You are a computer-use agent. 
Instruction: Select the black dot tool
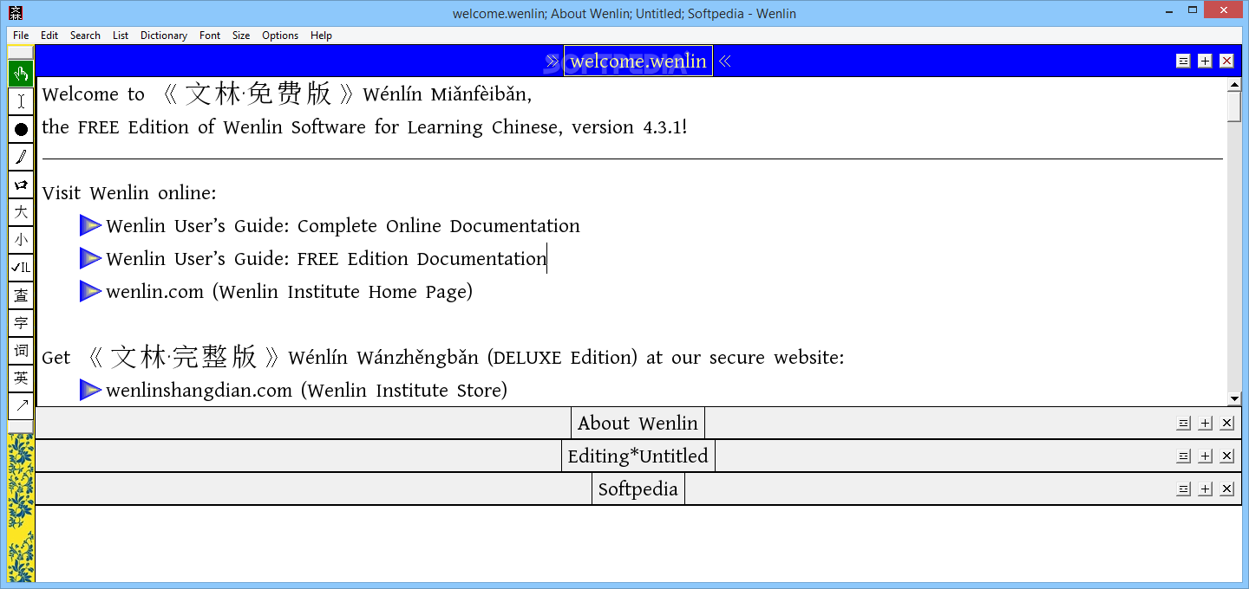(21, 129)
